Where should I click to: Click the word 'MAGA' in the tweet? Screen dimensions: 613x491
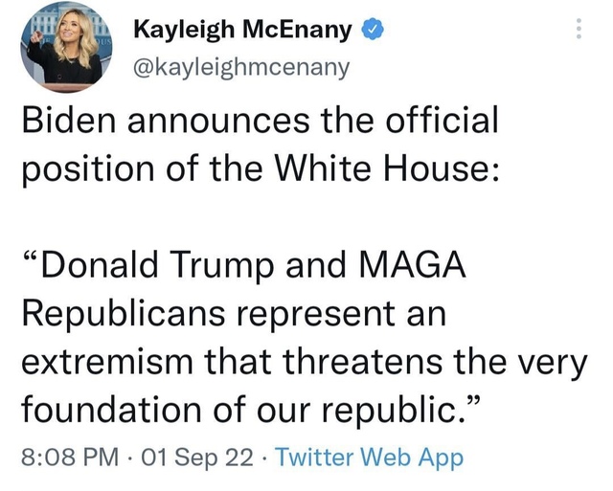[x=413, y=264]
